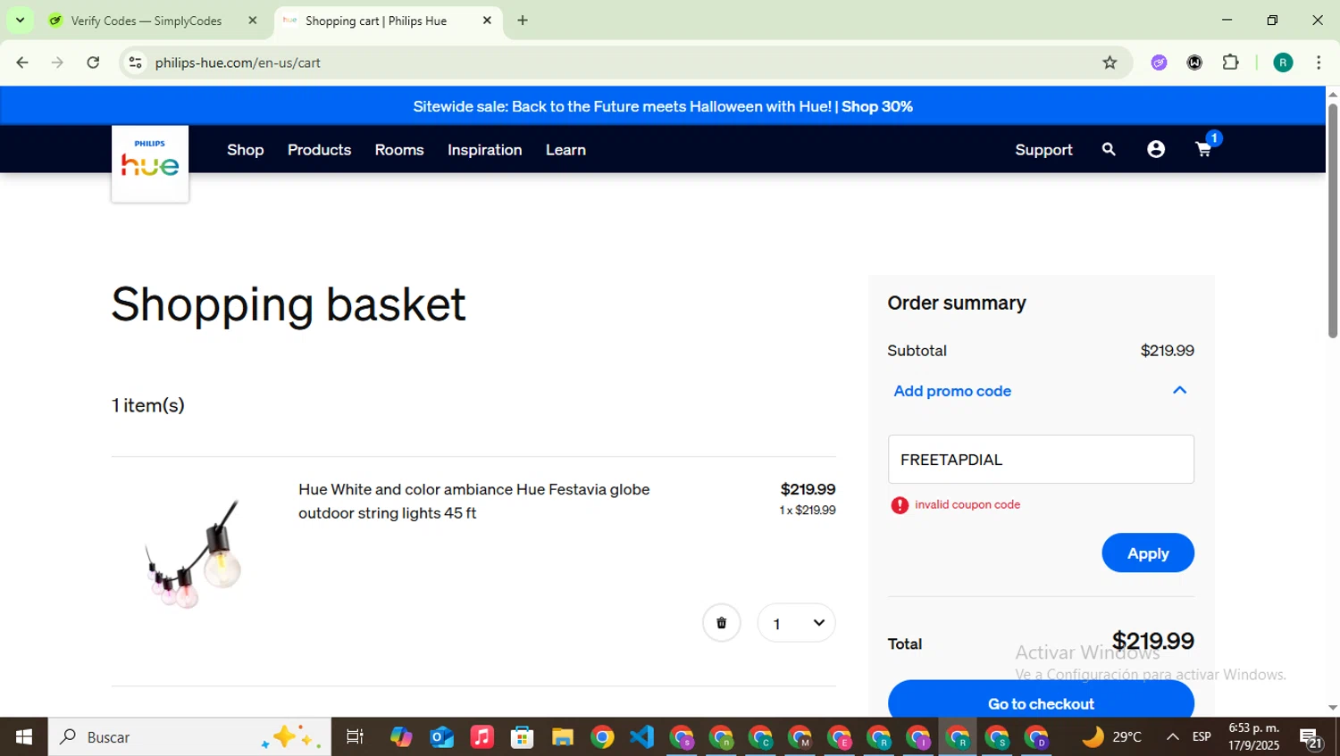Image resolution: width=1340 pixels, height=756 pixels.
Task: Close the Shopping cart Philips Hue tab
Action: 487,21
